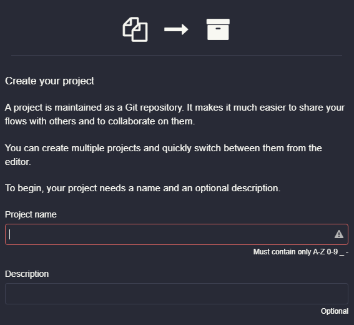Viewport: 354px width, 325px height.
Task: Click the 'Create your project' heading
Action: click(49, 81)
